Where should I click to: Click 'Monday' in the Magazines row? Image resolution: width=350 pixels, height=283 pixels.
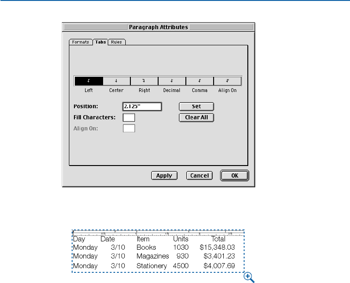[85, 257]
